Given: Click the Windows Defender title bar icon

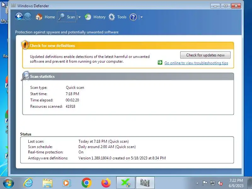Looking at the screenshot, I should tap(13, 6).
